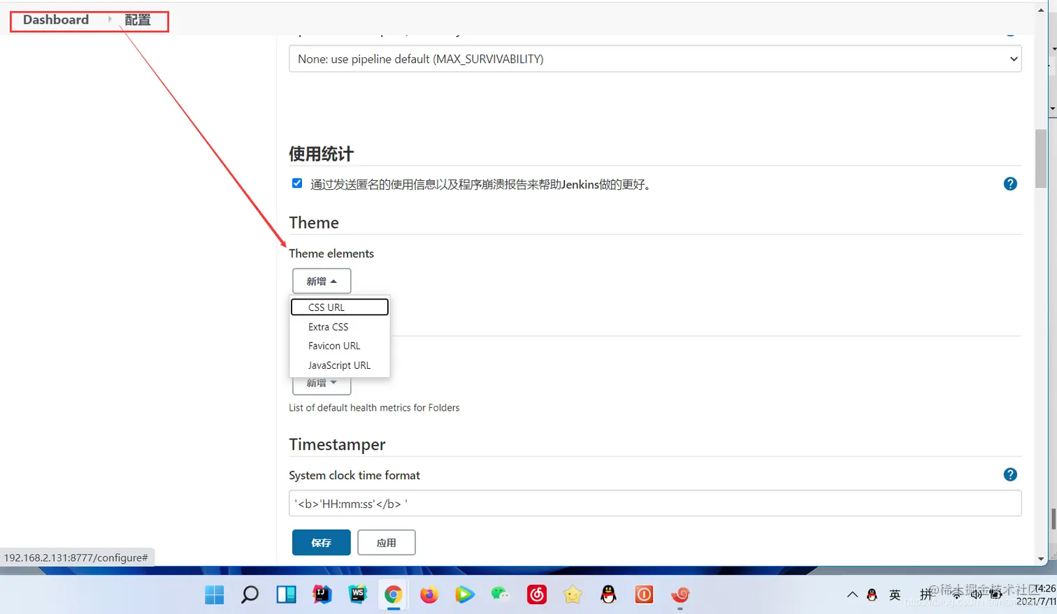Viewport: 1057px width, 614px height.
Task: Open Firefox from the taskbar
Action: point(429,594)
